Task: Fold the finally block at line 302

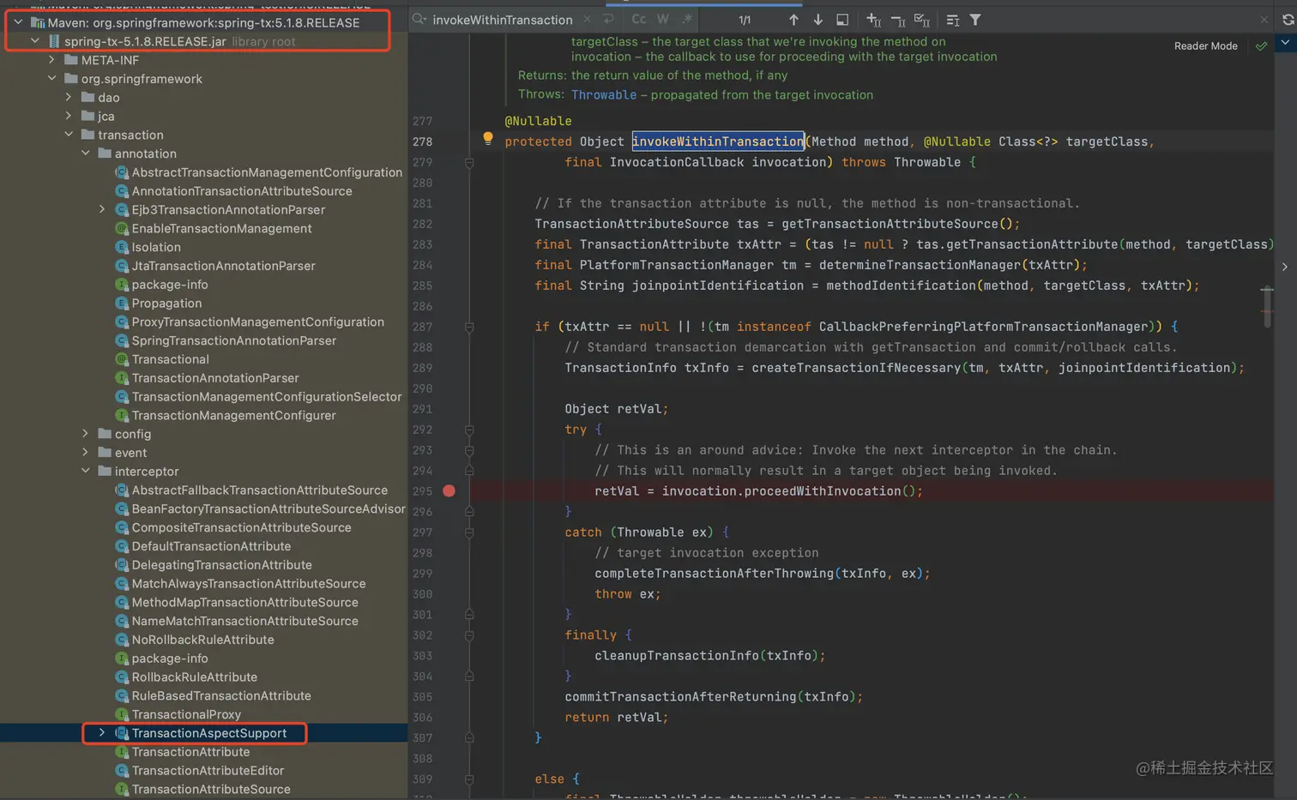Action: (x=469, y=635)
